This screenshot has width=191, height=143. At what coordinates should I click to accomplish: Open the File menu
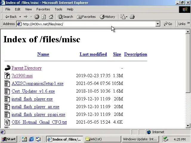8,9
